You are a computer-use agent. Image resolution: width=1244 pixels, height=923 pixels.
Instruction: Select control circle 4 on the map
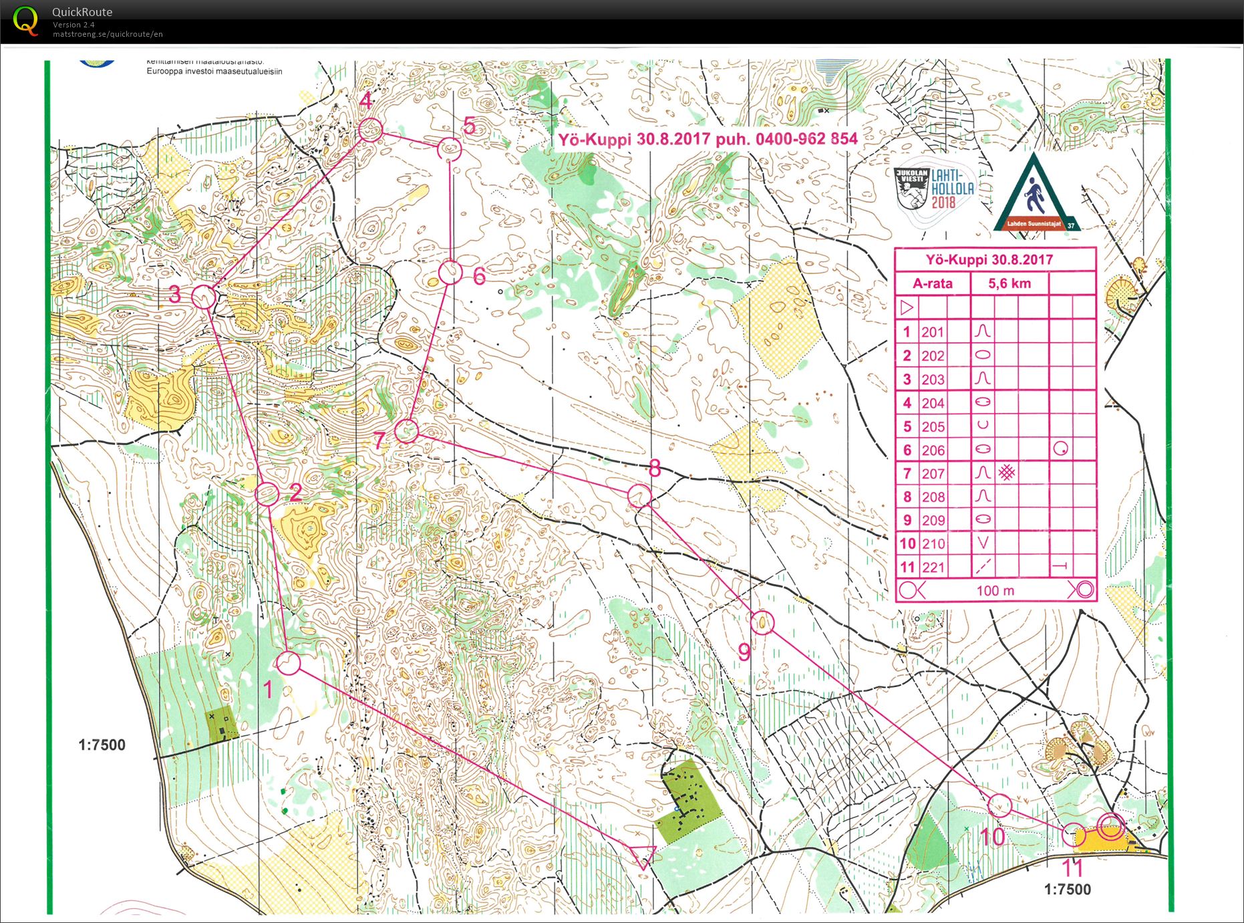(370, 130)
